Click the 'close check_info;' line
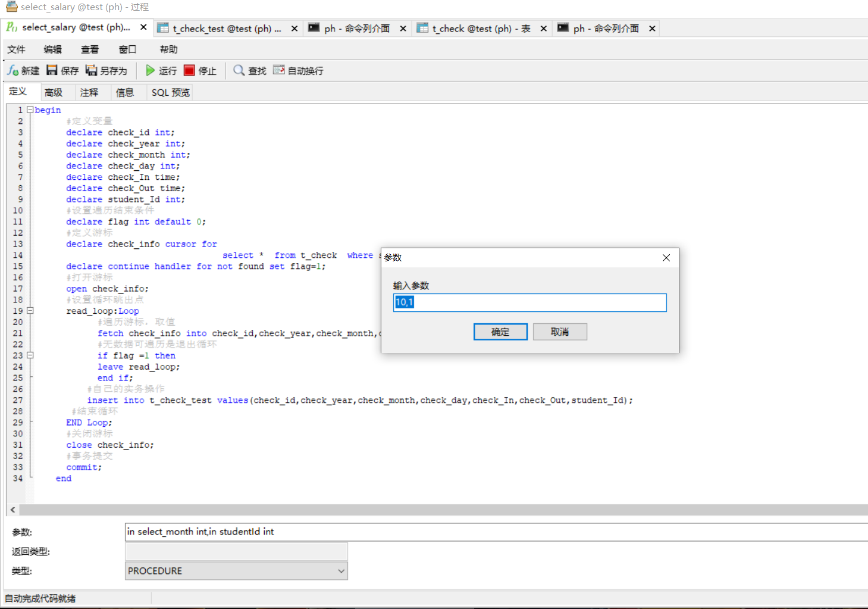Screen dimensions: 868x609 coord(109,445)
